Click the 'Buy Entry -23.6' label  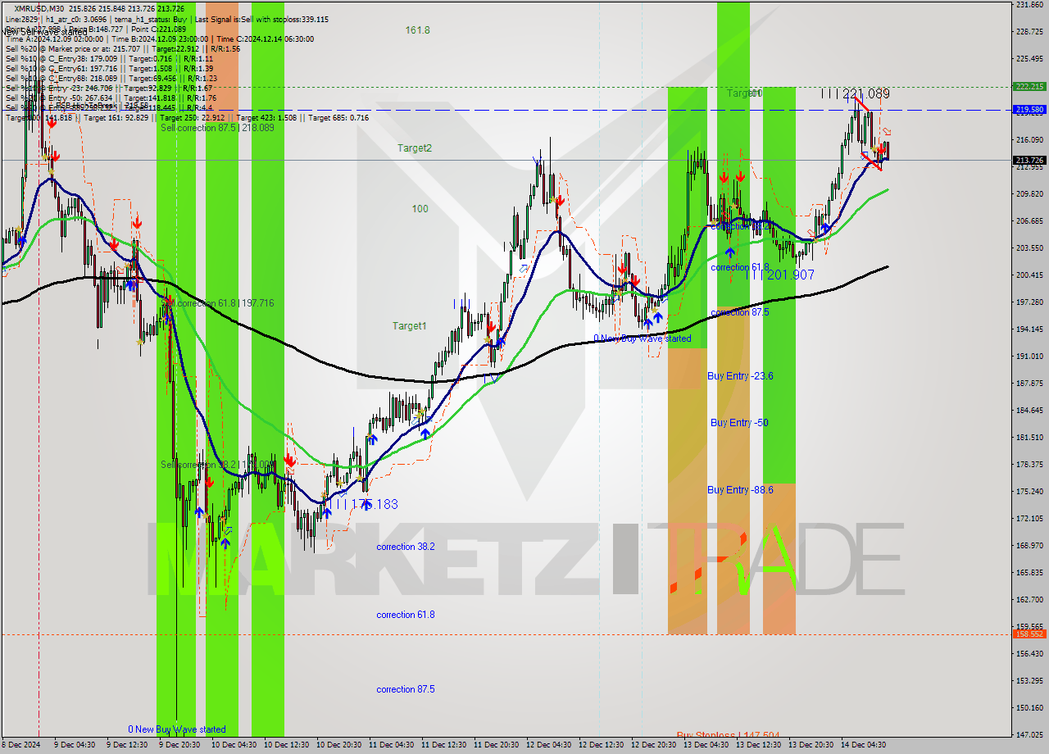click(x=740, y=376)
